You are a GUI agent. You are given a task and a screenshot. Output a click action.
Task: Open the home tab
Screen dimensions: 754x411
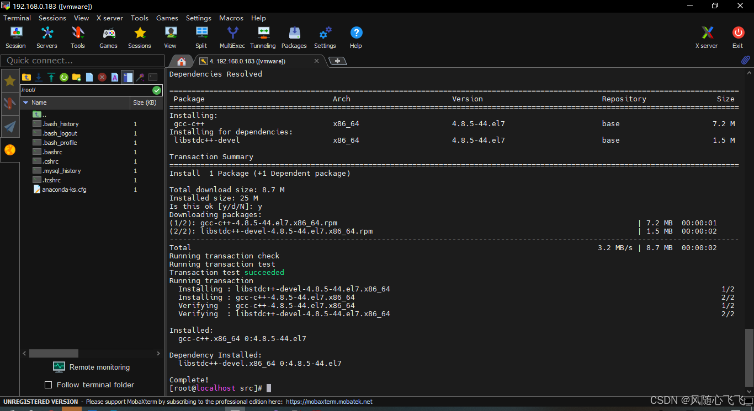181,61
